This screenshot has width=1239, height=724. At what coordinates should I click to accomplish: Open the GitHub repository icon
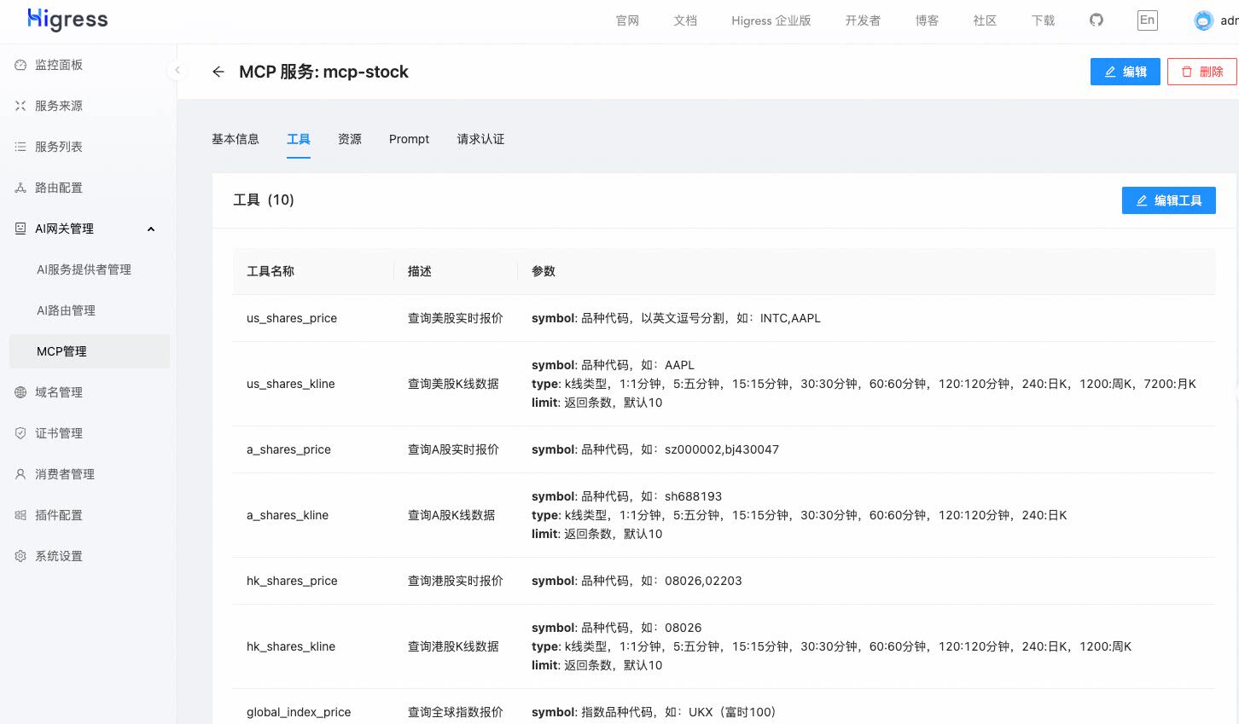coord(1096,20)
